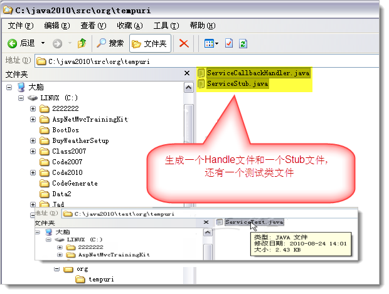Close the test window Folders pane

point(206,222)
